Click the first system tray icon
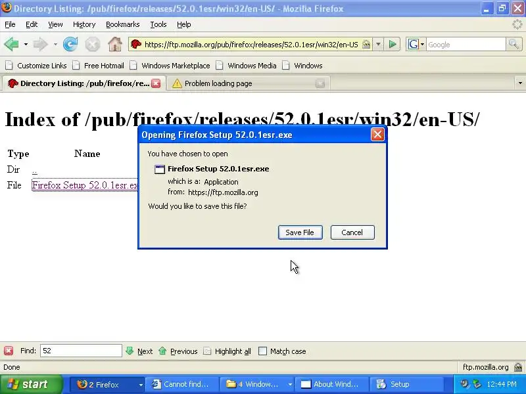526x394 pixels. 465,384
